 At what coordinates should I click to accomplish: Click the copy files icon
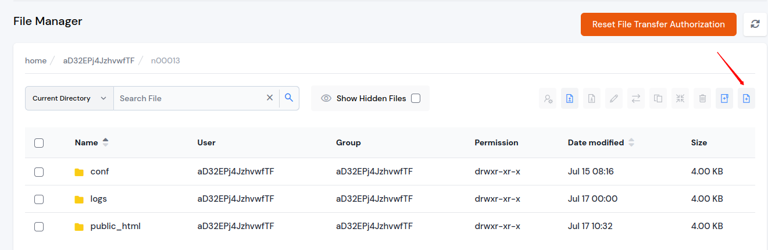[658, 99]
